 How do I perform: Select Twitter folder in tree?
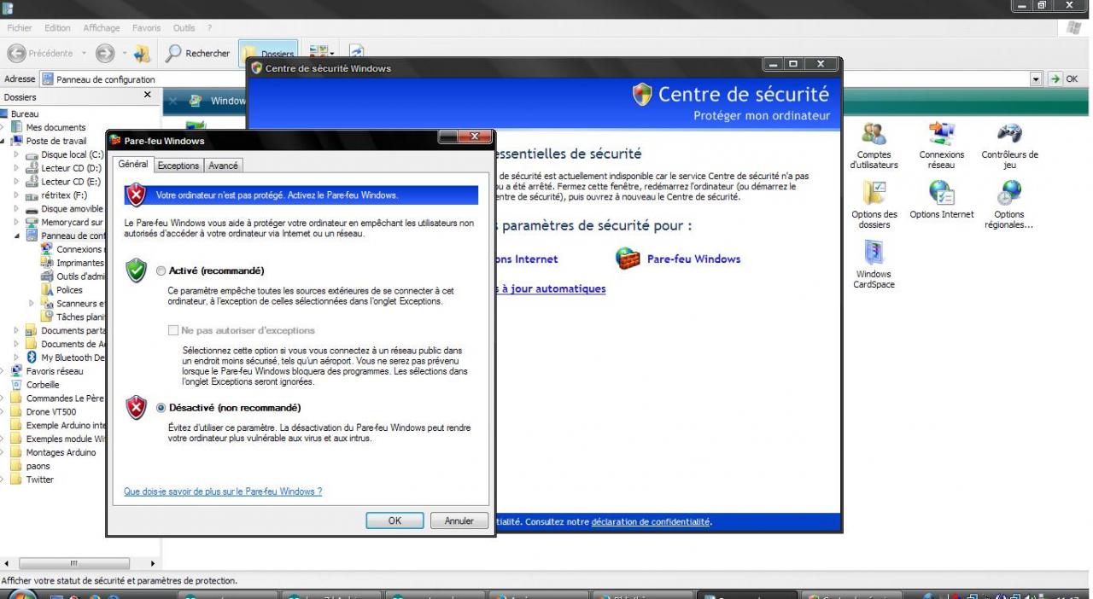(x=32, y=480)
